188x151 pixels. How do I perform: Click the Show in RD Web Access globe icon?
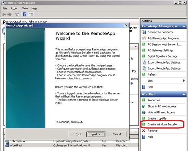[144, 106]
